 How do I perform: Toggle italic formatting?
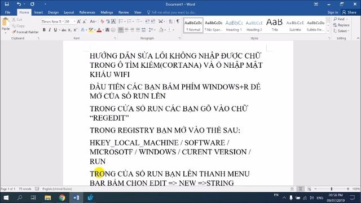[x=50, y=30]
